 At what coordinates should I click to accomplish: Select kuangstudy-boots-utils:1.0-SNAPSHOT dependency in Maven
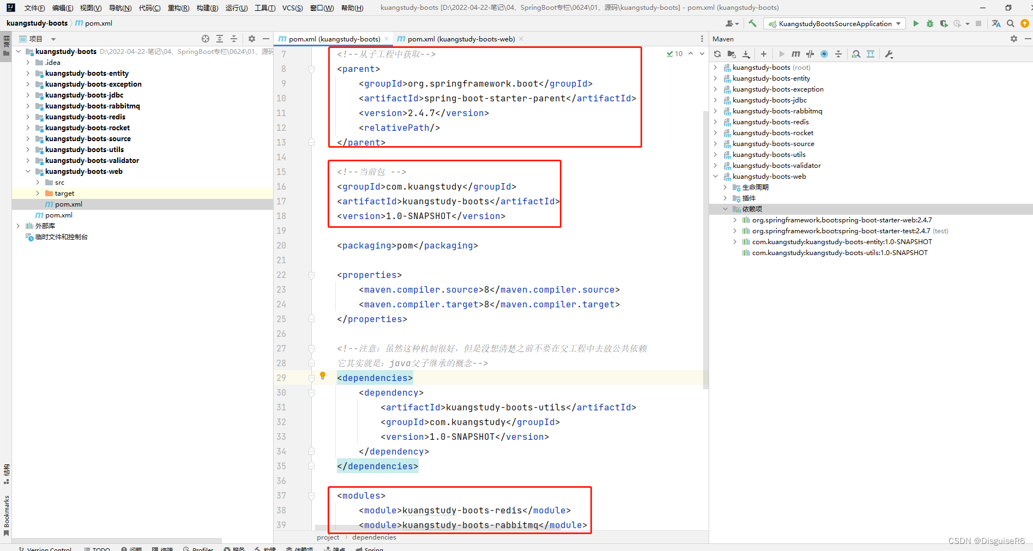point(839,252)
